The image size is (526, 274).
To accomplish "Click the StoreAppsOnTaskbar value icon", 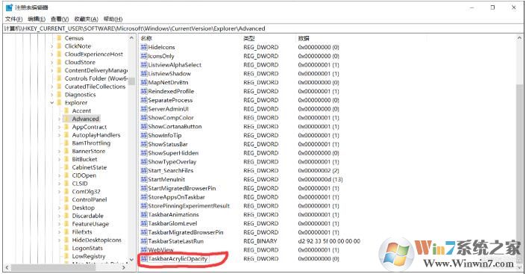I will [x=144, y=197].
